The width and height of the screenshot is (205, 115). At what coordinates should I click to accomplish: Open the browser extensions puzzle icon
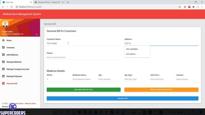pyautogui.click(x=193, y=7)
